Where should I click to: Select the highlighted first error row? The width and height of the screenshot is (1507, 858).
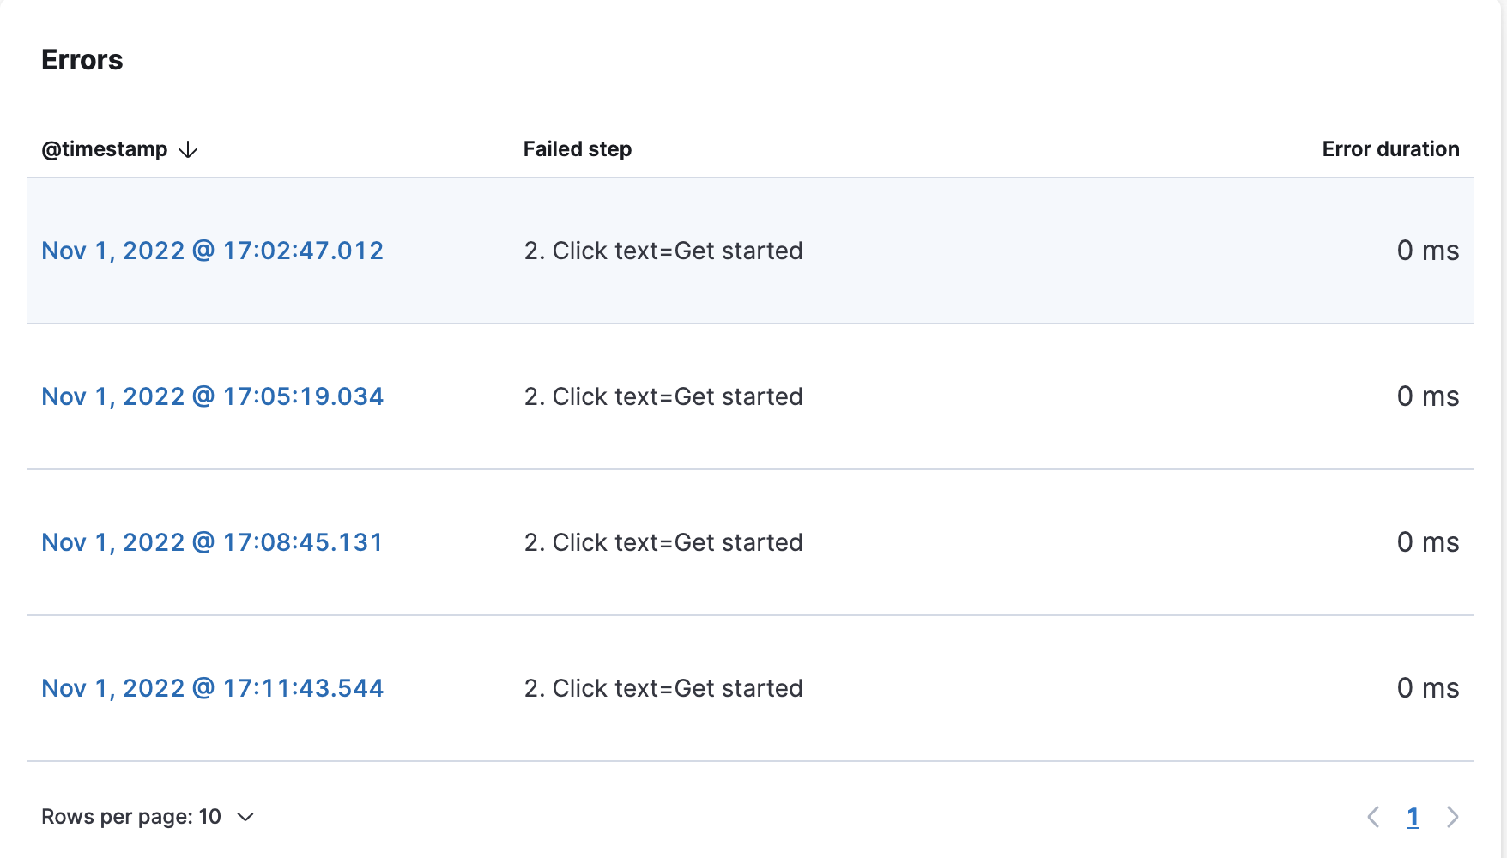[x=753, y=250]
